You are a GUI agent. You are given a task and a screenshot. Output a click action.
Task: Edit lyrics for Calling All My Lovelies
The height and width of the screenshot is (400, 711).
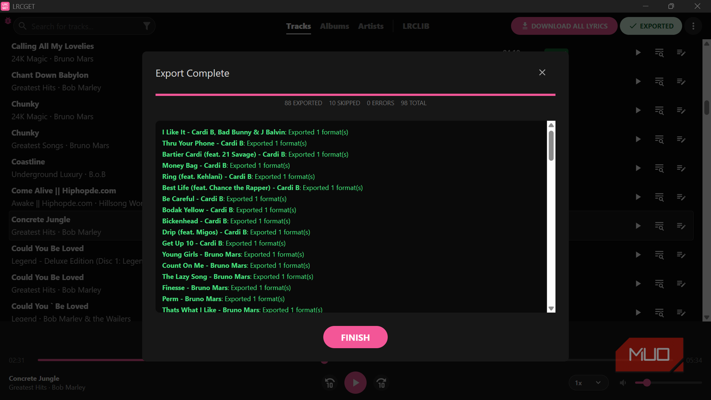(681, 53)
